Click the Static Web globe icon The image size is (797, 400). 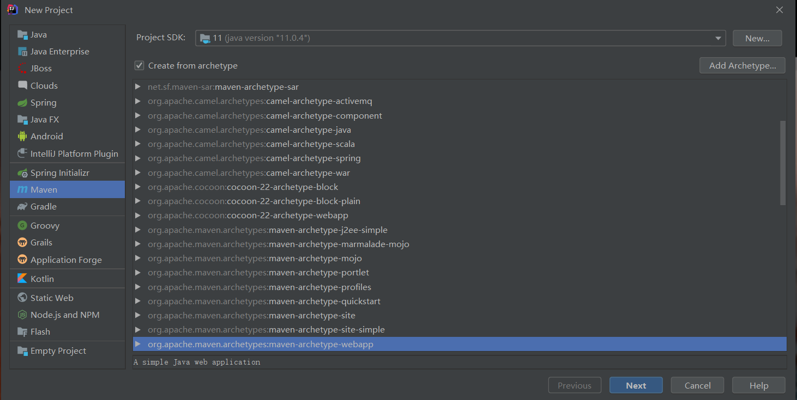[22, 298]
